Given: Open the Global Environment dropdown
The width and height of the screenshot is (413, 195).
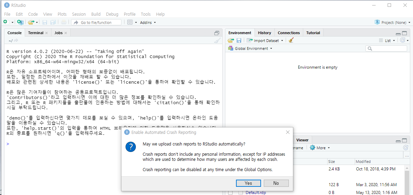Looking at the screenshot, I should 250,48.
